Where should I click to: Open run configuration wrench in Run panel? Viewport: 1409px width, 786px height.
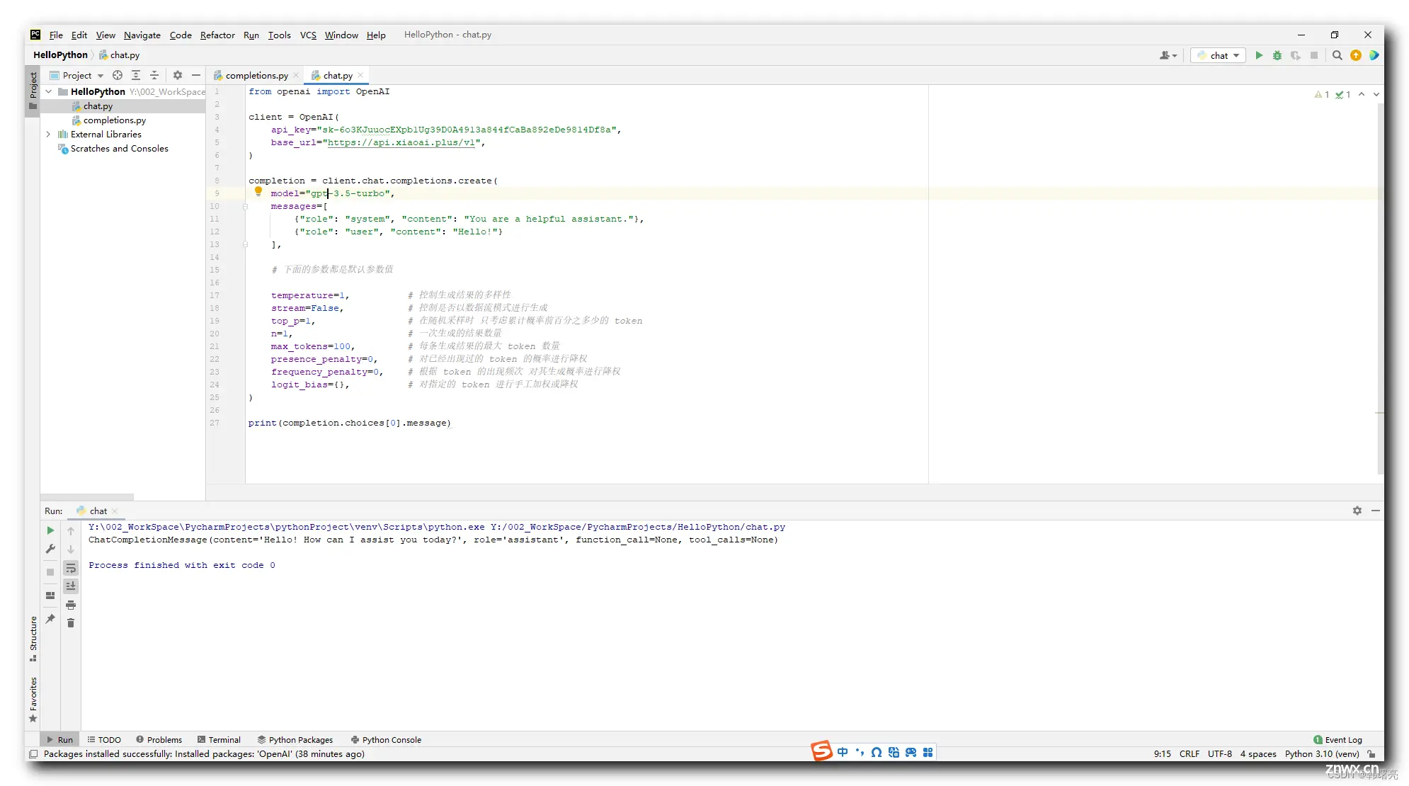(50, 549)
